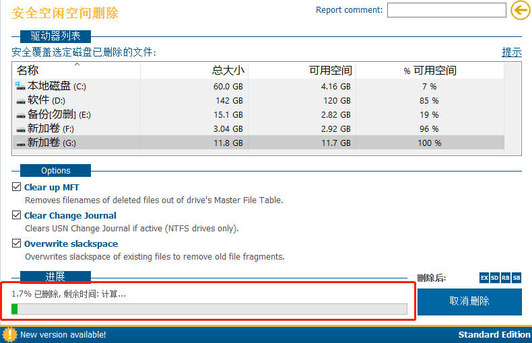Select the 新加卷 (F:) drive row
This screenshot has width=532, height=343.
259,129
